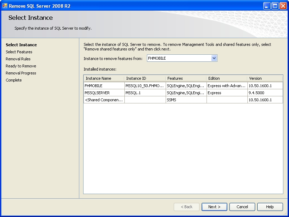Click the SQL Server setup title bar icon
The image size is (289, 217).
pos(5,6)
